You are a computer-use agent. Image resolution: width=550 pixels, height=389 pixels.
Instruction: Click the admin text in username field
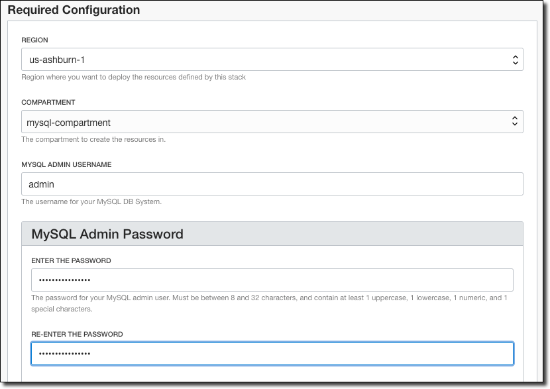42,184
